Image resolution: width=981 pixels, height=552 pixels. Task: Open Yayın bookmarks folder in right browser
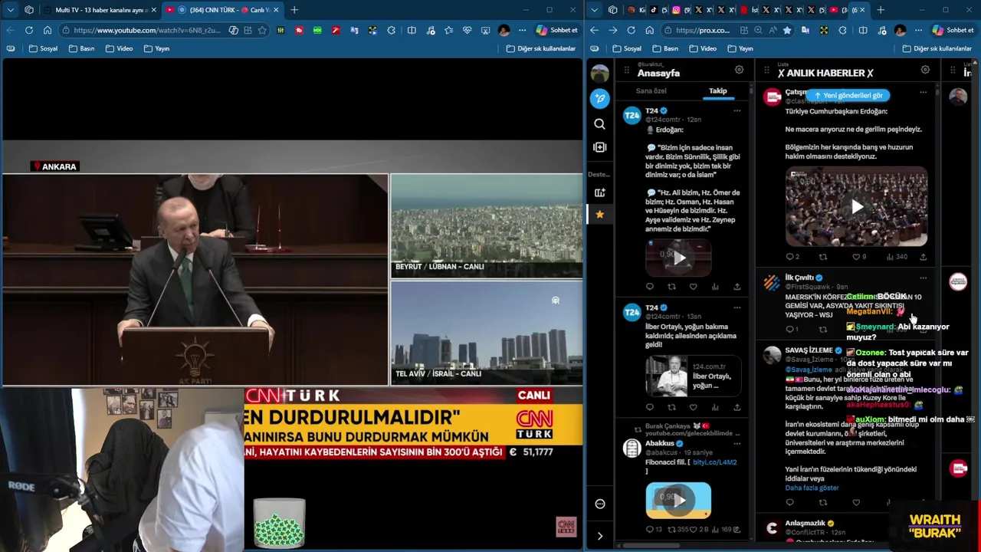click(x=740, y=48)
